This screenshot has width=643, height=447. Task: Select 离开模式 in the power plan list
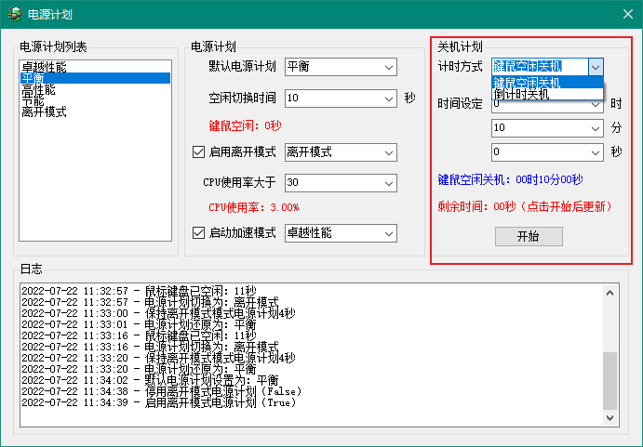(x=95, y=112)
